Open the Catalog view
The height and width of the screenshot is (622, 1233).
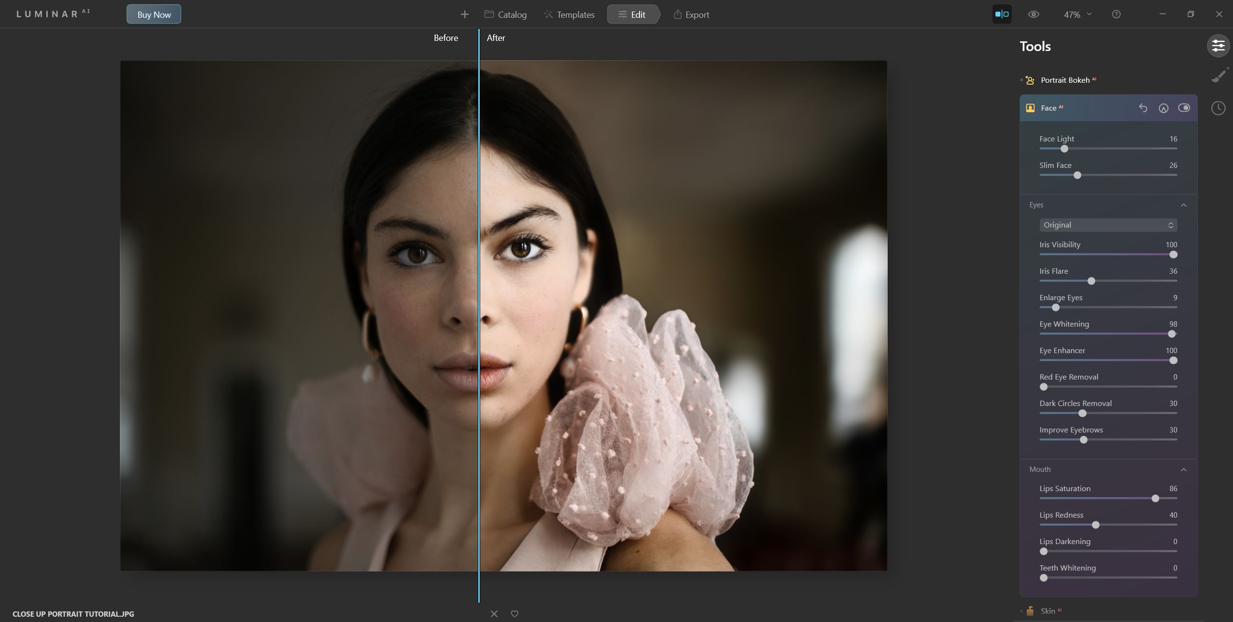pyautogui.click(x=505, y=14)
